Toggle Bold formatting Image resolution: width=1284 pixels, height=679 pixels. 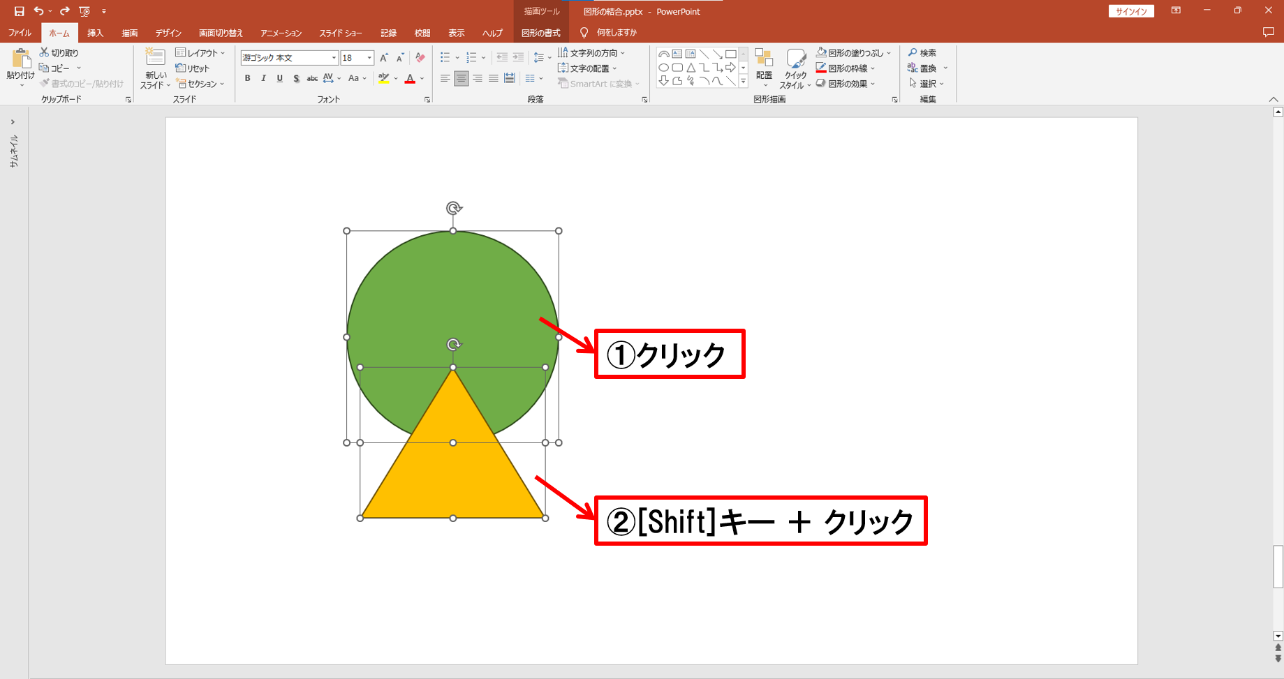click(247, 78)
